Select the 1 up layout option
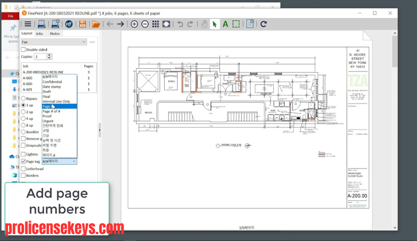Screen dimensions: 417x241 coord(23,105)
